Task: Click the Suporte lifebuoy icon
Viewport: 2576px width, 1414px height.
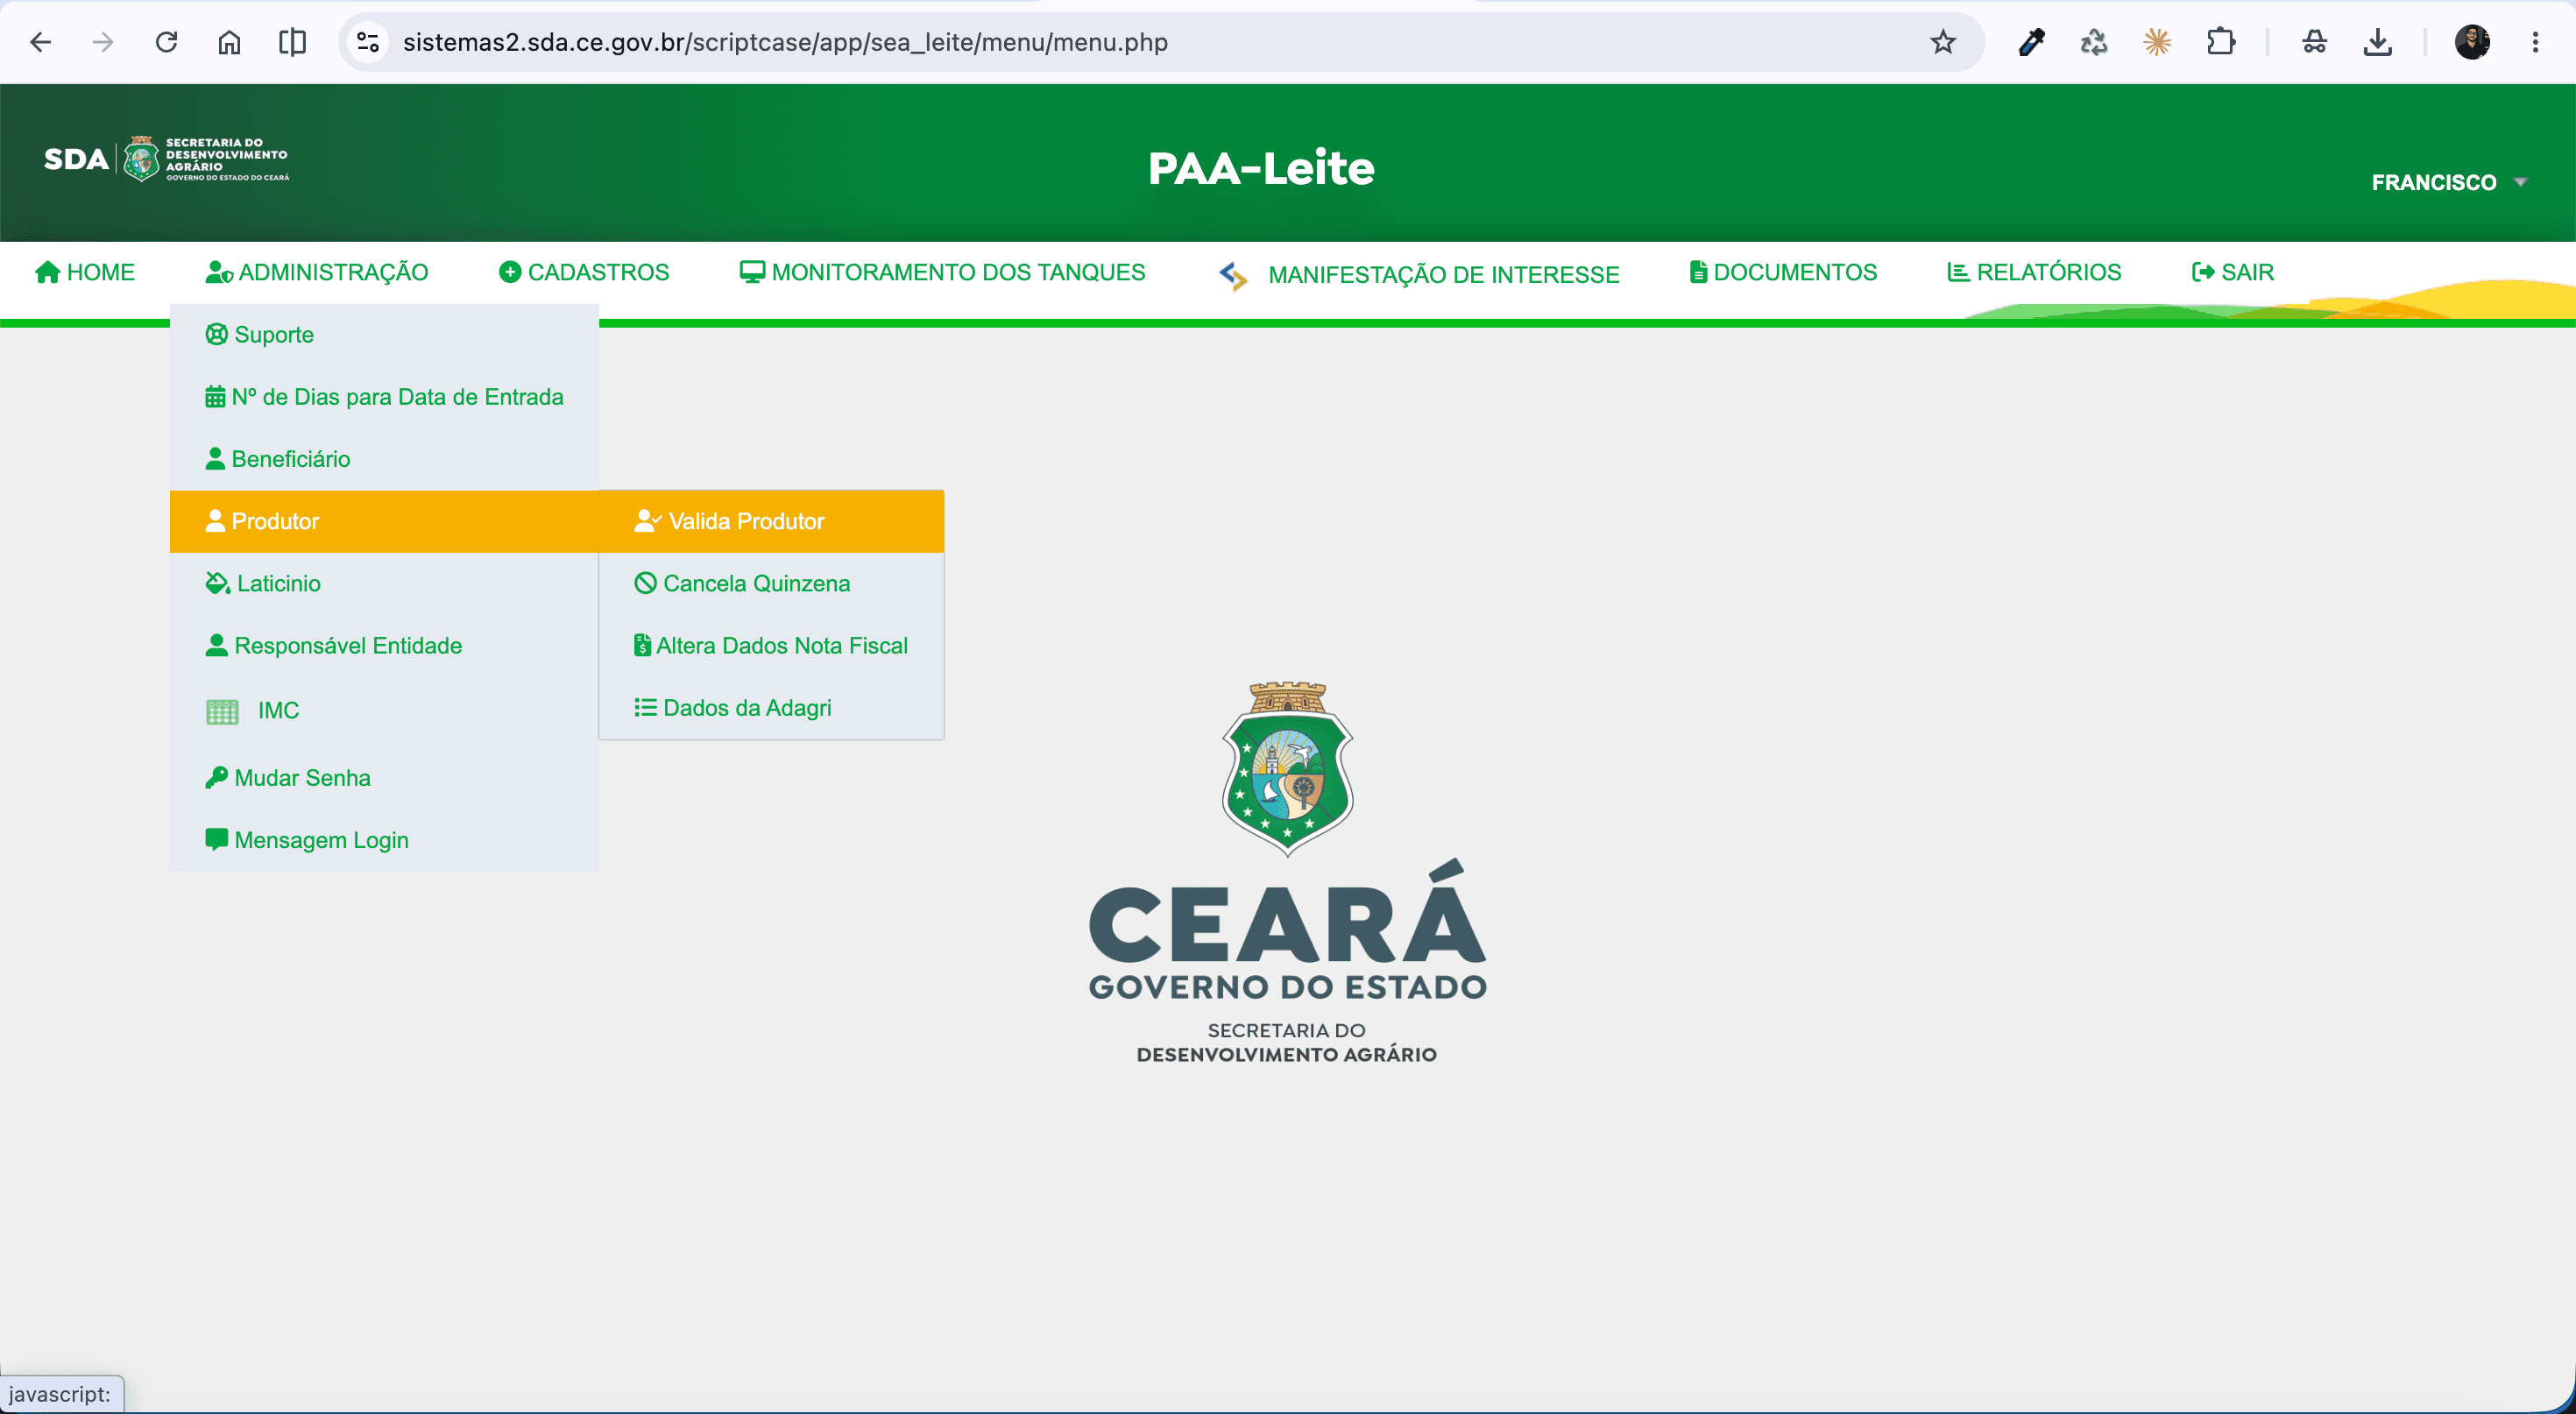Action: click(x=216, y=334)
